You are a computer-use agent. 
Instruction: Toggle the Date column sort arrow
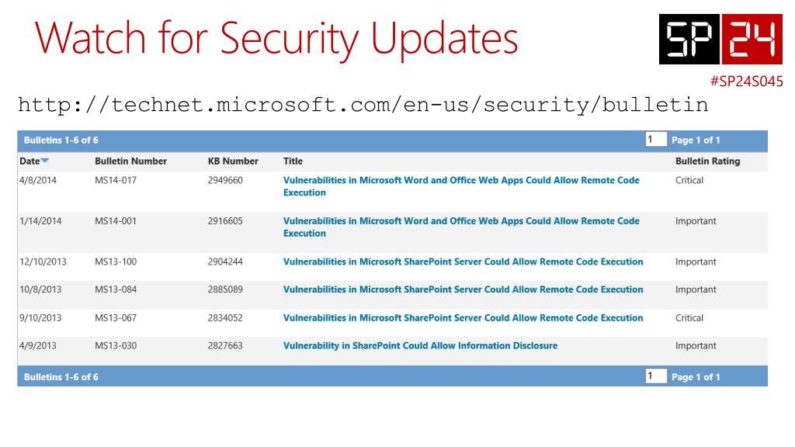(x=44, y=161)
